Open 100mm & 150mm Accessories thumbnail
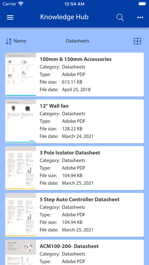149x265 pixels. pos(21,74)
